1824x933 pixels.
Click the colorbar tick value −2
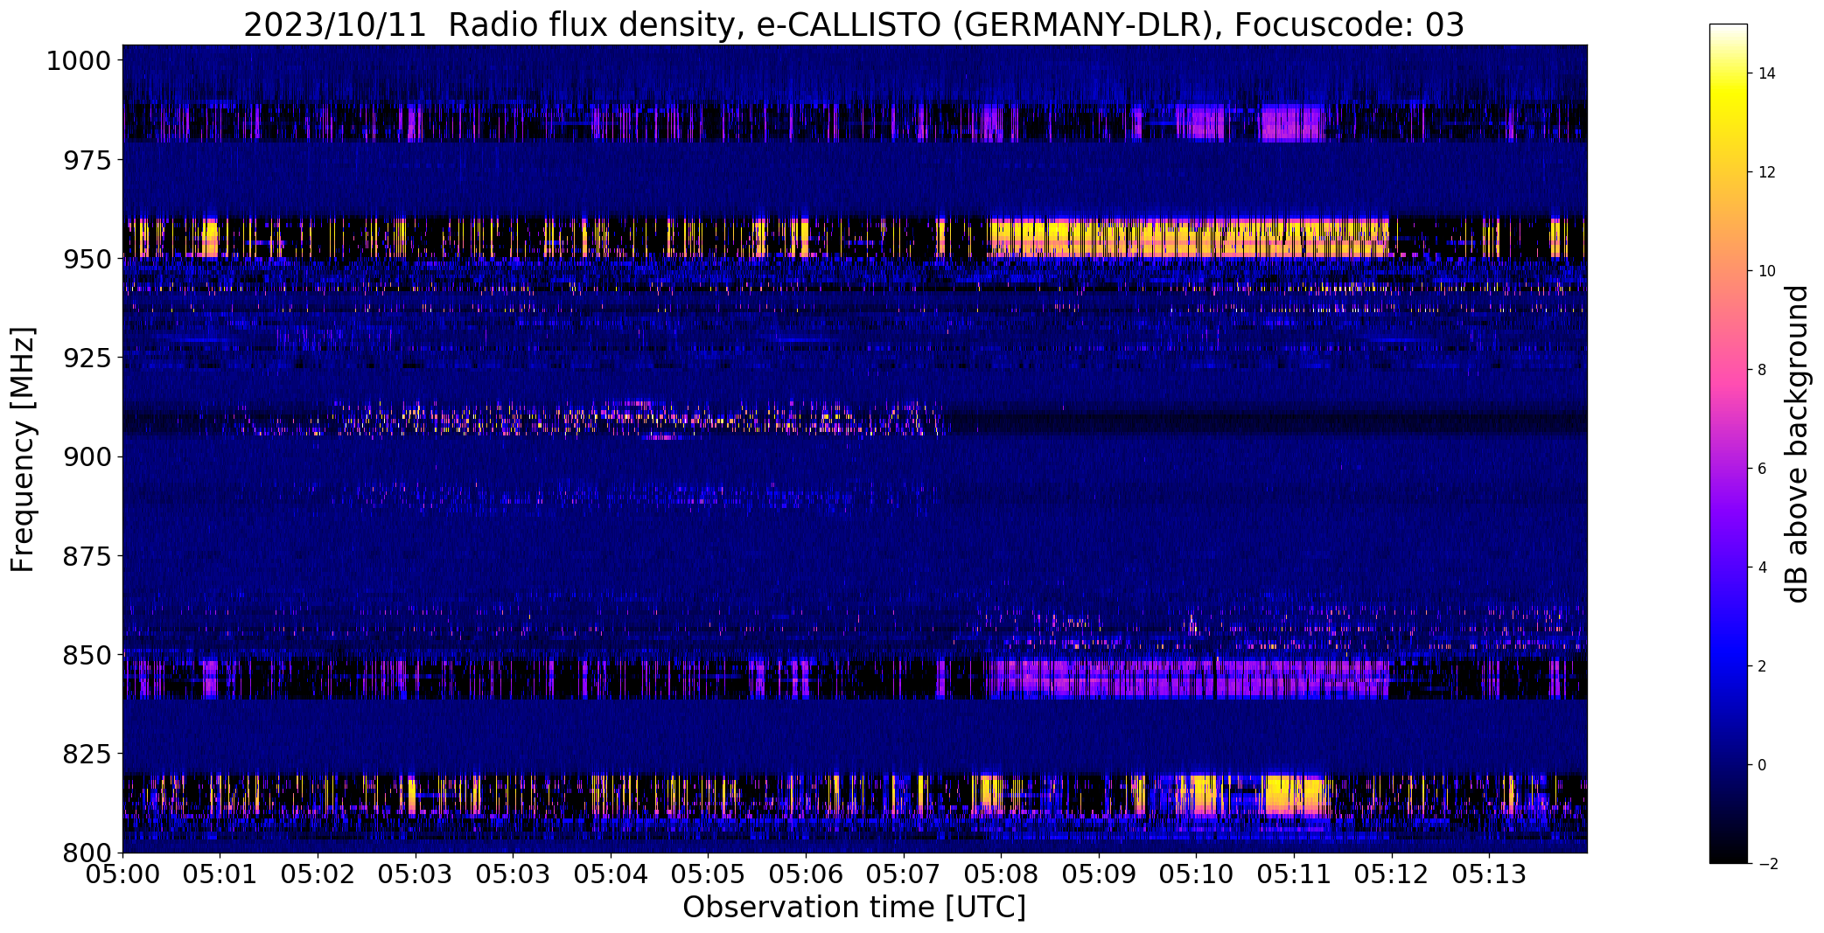(1767, 864)
